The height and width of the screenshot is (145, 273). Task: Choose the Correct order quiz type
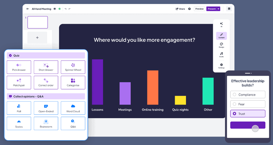[x=46, y=82]
